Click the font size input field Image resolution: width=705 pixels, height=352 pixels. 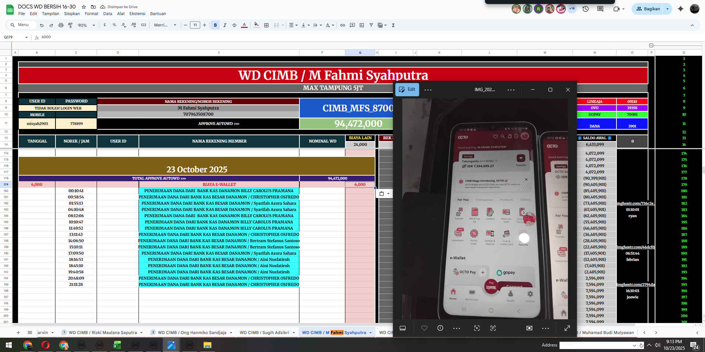pos(195,25)
